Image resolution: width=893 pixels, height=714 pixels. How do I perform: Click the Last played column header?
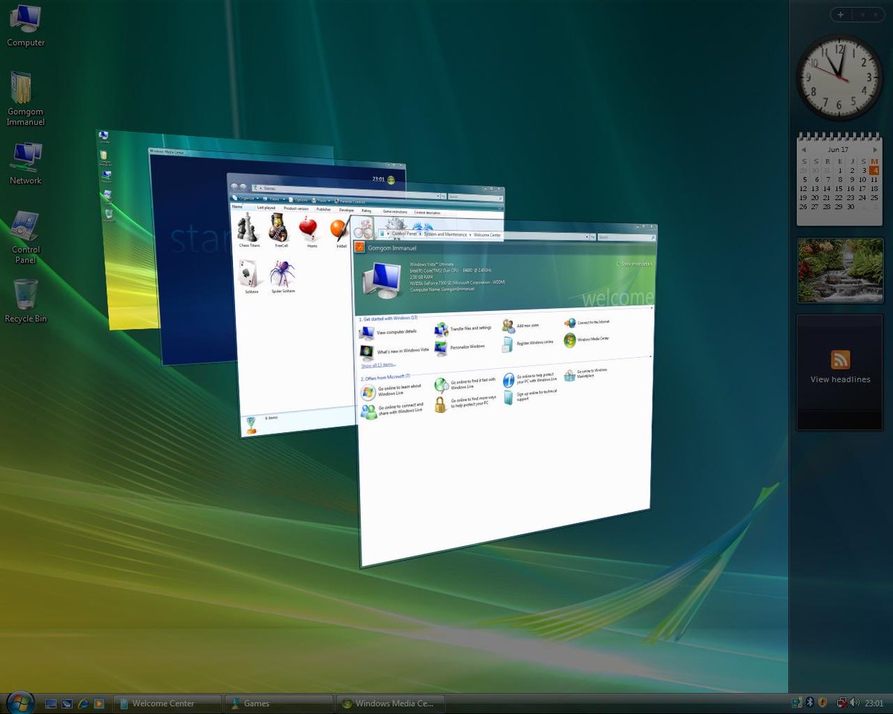click(x=266, y=208)
